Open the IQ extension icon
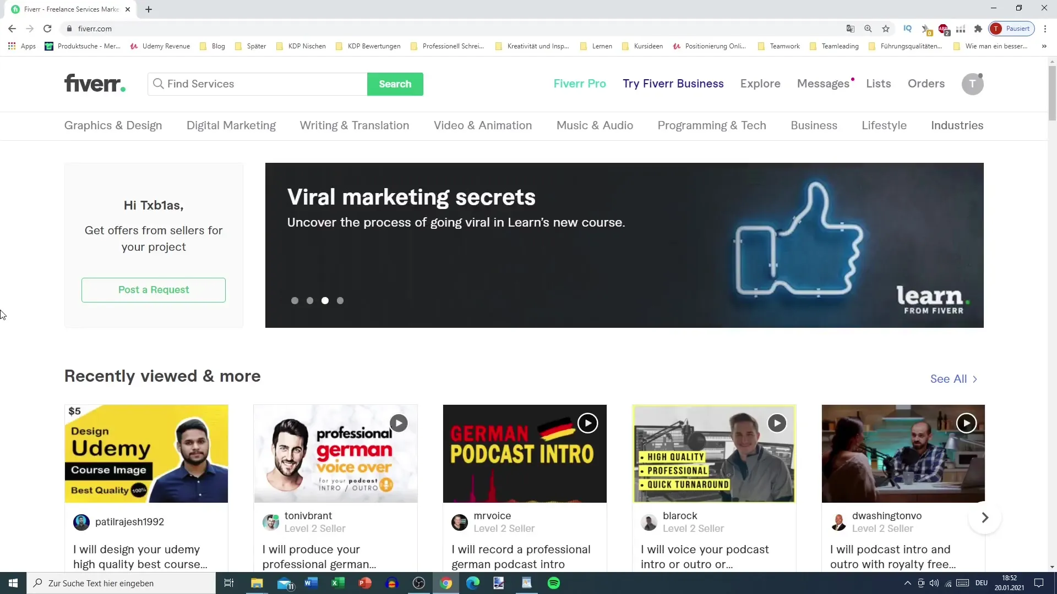Screen dimensions: 1057x594 908,29
